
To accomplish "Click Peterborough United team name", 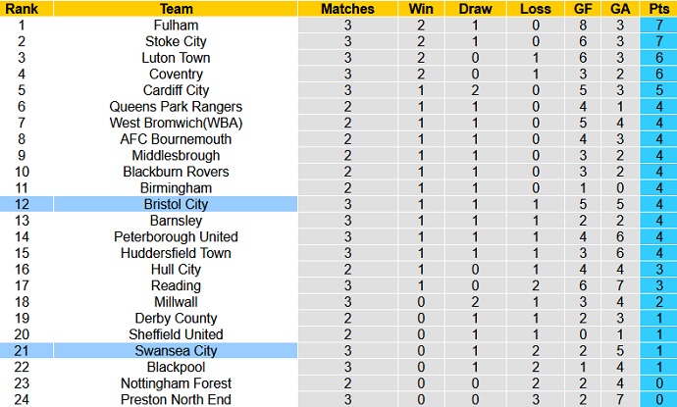I will tap(176, 236).
